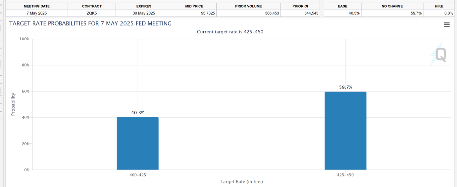The height and width of the screenshot is (187, 457).
Task: Click the PRIOR OI column header
Action: (x=300, y=6)
